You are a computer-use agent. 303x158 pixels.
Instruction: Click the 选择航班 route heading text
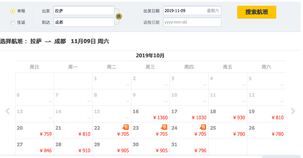click(54, 41)
